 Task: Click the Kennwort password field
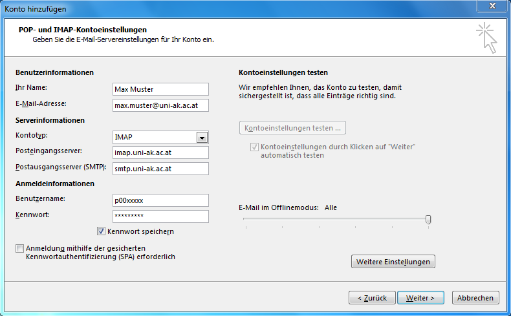click(160, 216)
